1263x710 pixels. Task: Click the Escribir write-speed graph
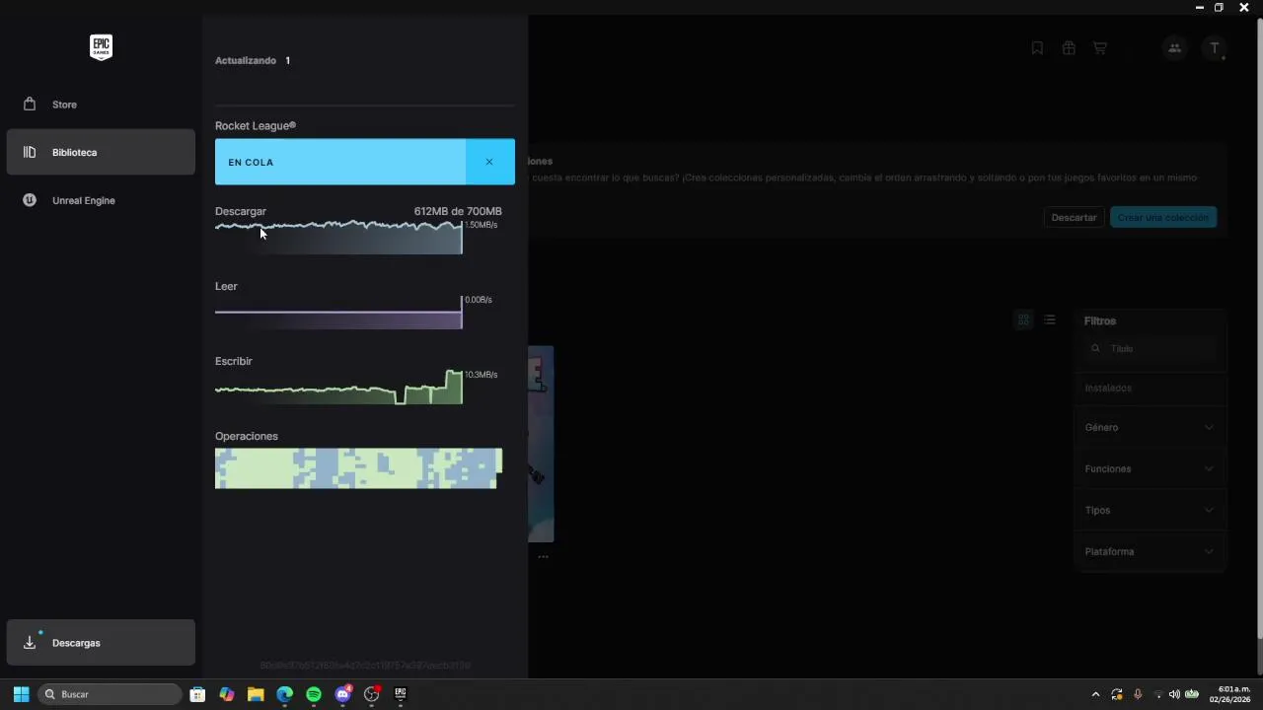(338, 387)
